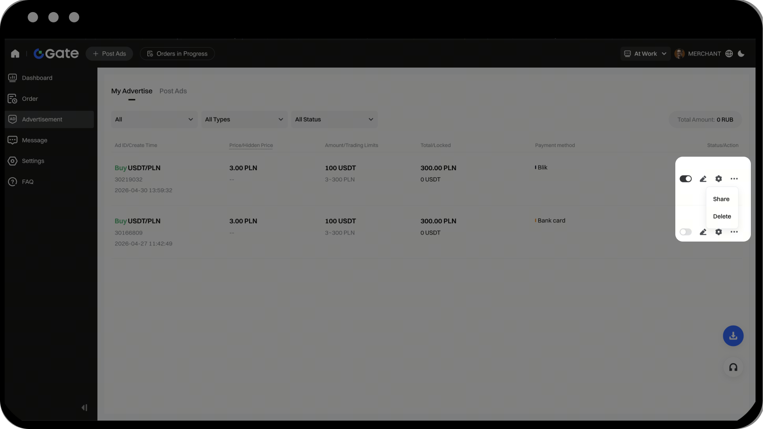763x429 pixels.
Task: Switch theme with the moon icon
Action: click(x=741, y=54)
